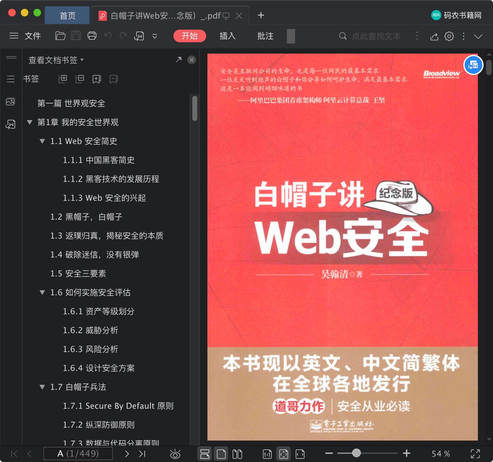The height and width of the screenshot is (462, 493).
Task: Open bookmark 1.1.1 中国黑客简史
Action: pos(99,160)
